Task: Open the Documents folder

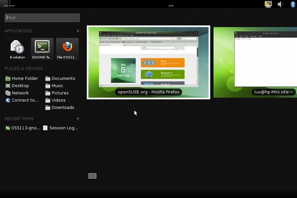Action: click(60, 78)
